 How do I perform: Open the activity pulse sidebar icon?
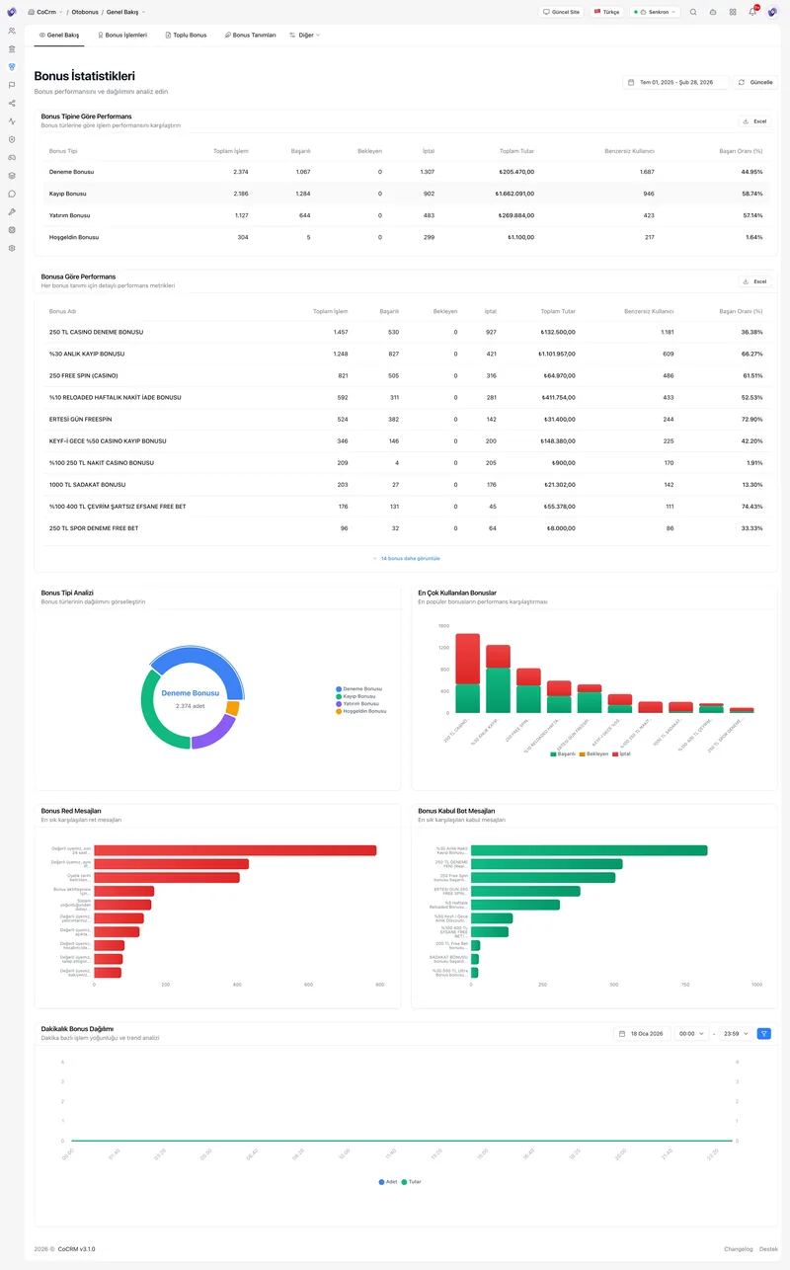[x=12, y=120]
